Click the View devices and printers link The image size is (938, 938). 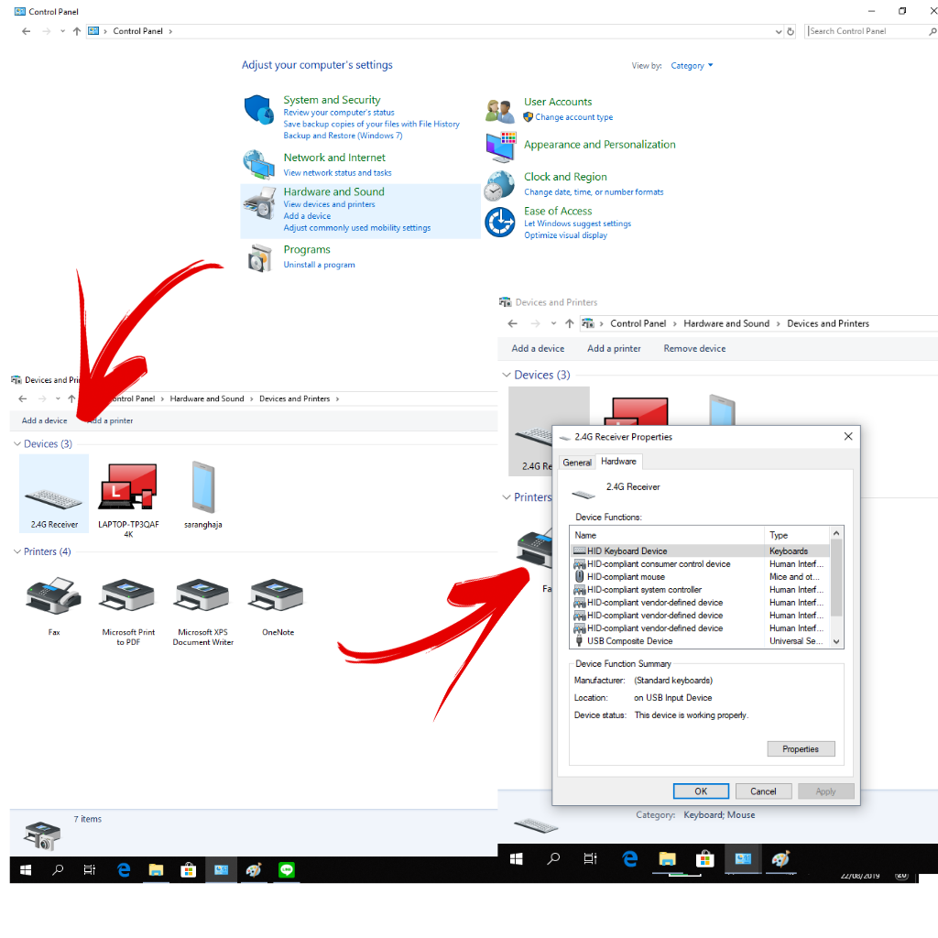point(329,204)
